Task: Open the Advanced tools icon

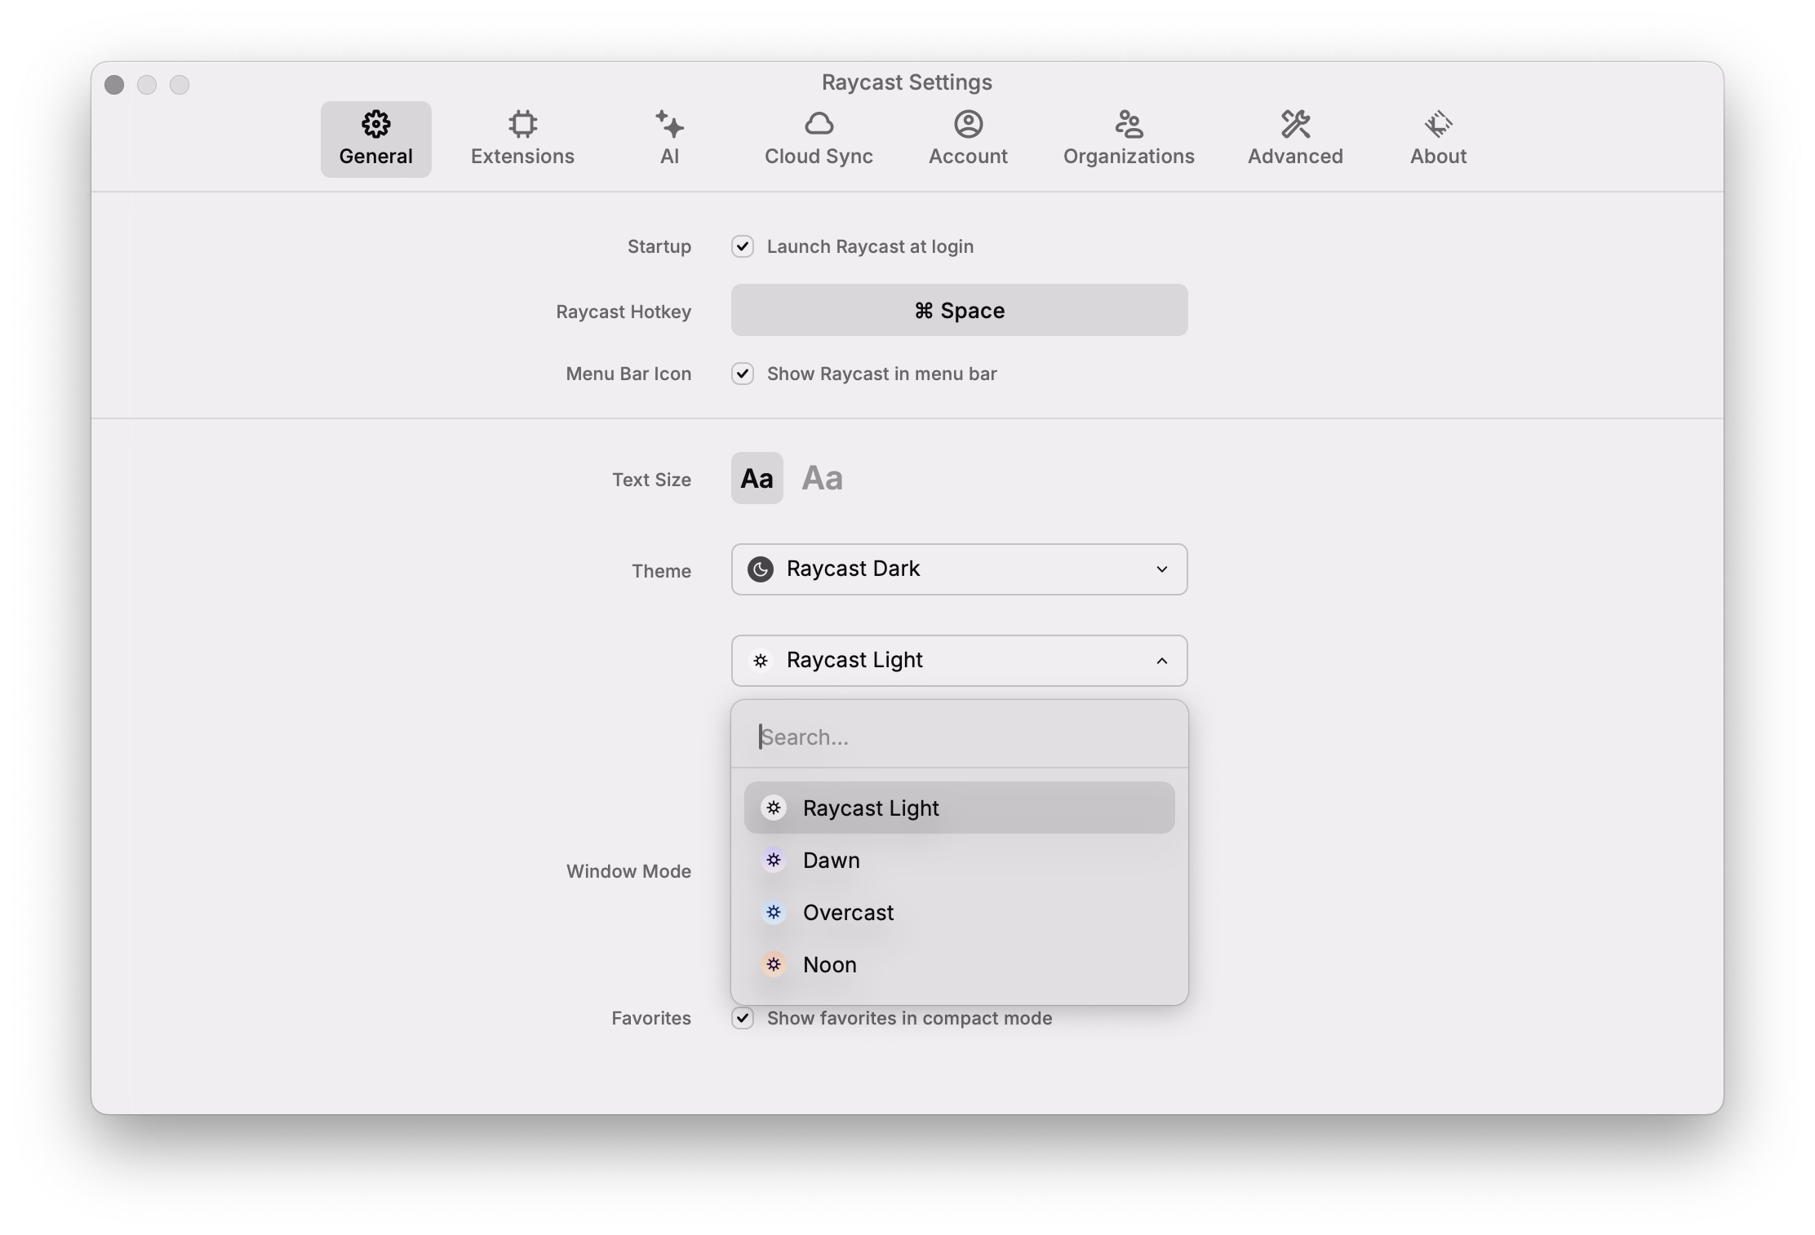Action: pyautogui.click(x=1295, y=125)
